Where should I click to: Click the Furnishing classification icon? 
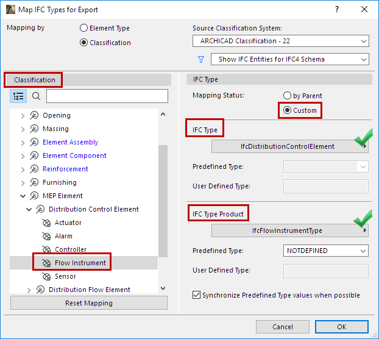[x=34, y=182]
